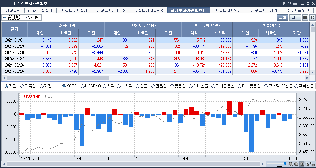Viewport: 316px width, 168px height.
Task: Click the chart scrollbar right arrow
Action: [262, 164]
